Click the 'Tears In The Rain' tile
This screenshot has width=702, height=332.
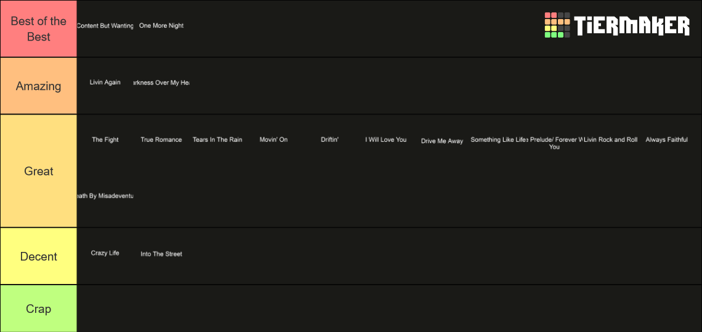point(217,140)
